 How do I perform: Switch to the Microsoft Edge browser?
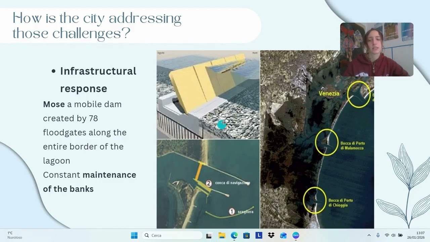234,235
